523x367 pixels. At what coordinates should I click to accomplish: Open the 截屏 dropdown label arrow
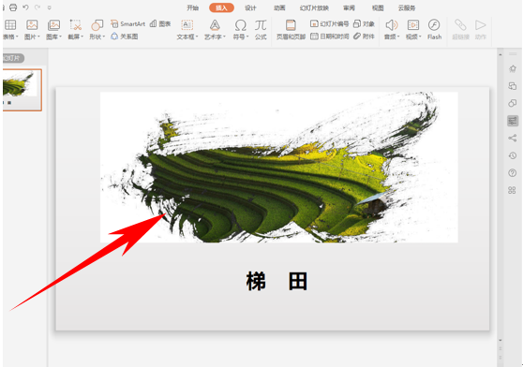pos(82,37)
